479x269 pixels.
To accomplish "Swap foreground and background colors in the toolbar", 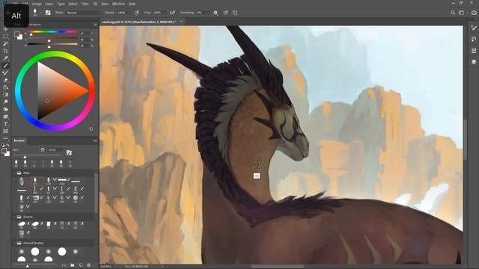I will point(7,145).
